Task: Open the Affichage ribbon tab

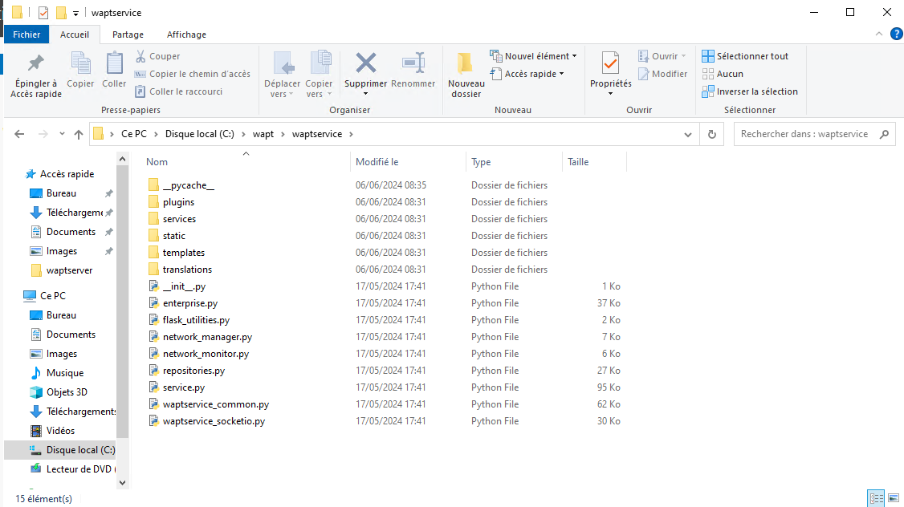Action: click(186, 34)
